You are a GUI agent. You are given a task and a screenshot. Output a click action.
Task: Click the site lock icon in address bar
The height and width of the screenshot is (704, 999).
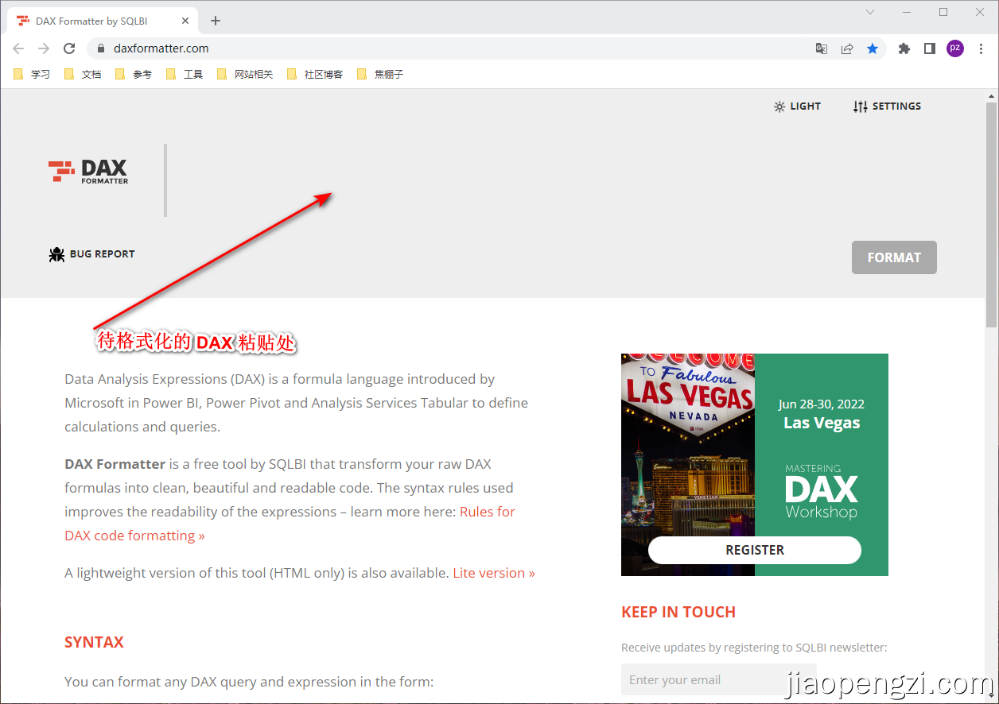pos(100,48)
